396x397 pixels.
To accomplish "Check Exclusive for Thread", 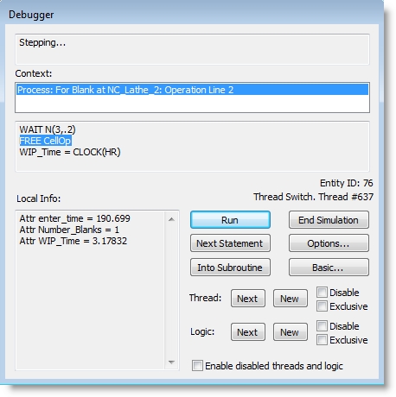I will pos(322,306).
